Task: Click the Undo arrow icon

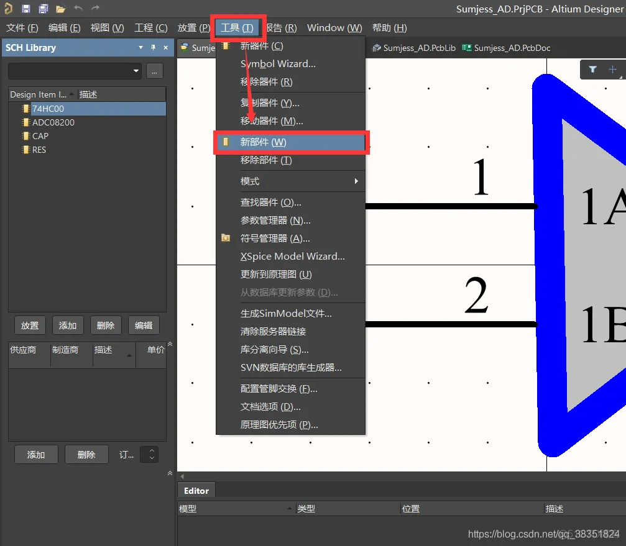Action: click(78, 8)
